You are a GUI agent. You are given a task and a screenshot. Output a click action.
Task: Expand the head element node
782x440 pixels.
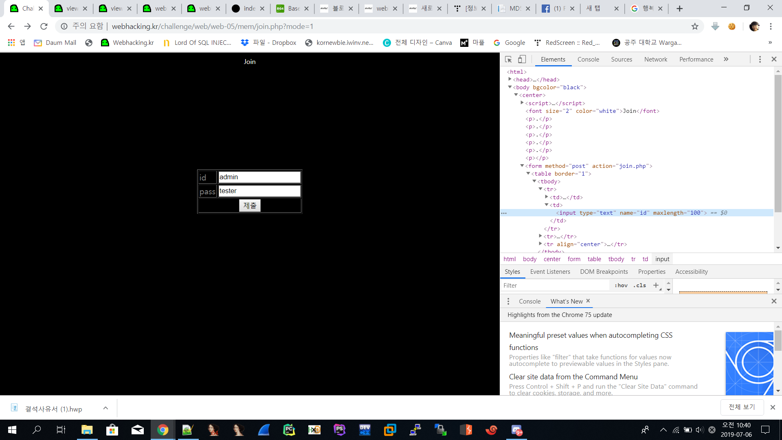510,79
